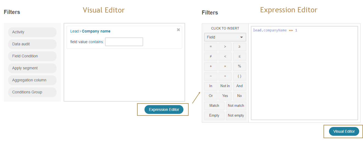This screenshot has width=363, height=142.
Task: Insert the parentheses symbol
Action: (239, 76)
